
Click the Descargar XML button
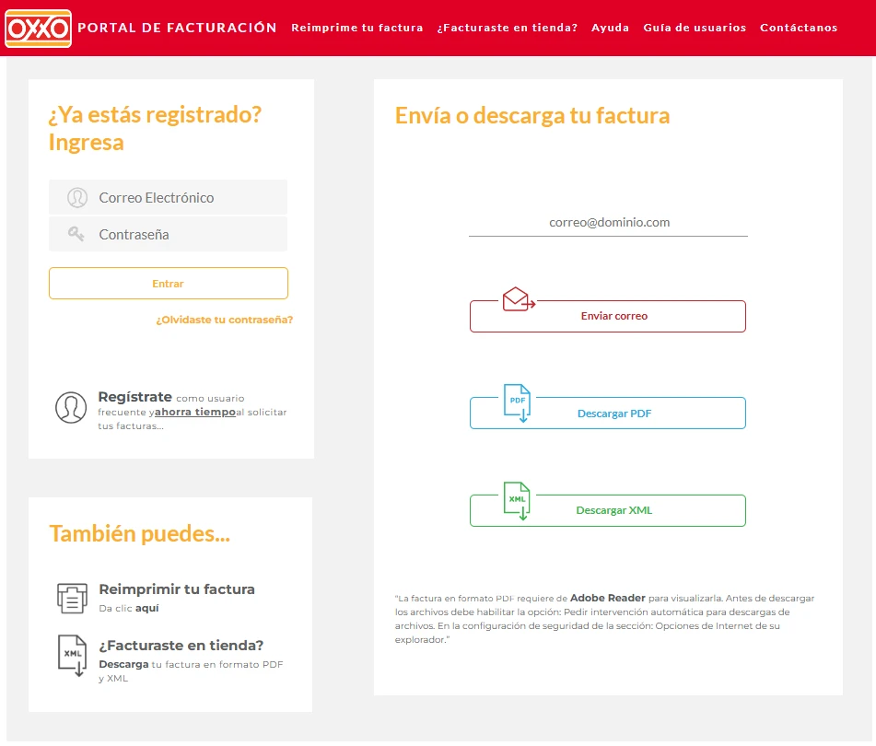tap(608, 510)
